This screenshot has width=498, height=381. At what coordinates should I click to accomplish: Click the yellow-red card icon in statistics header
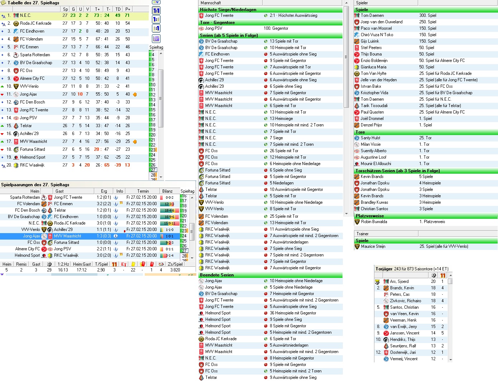pyautogui.click(x=142, y=264)
